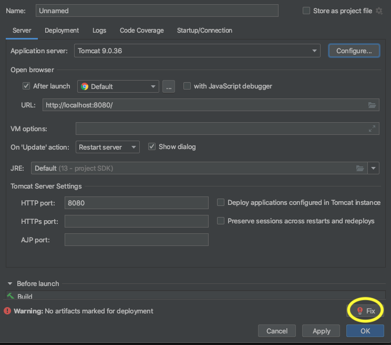The width and height of the screenshot is (391, 345).
Task: Click the red warning icon near No artifacts
Action: pyautogui.click(x=7, y=311)
